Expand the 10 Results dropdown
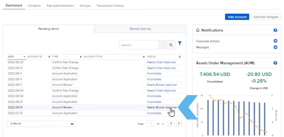Screen dimensions: 284x137 pyautogui.click(x=42, y=124)
